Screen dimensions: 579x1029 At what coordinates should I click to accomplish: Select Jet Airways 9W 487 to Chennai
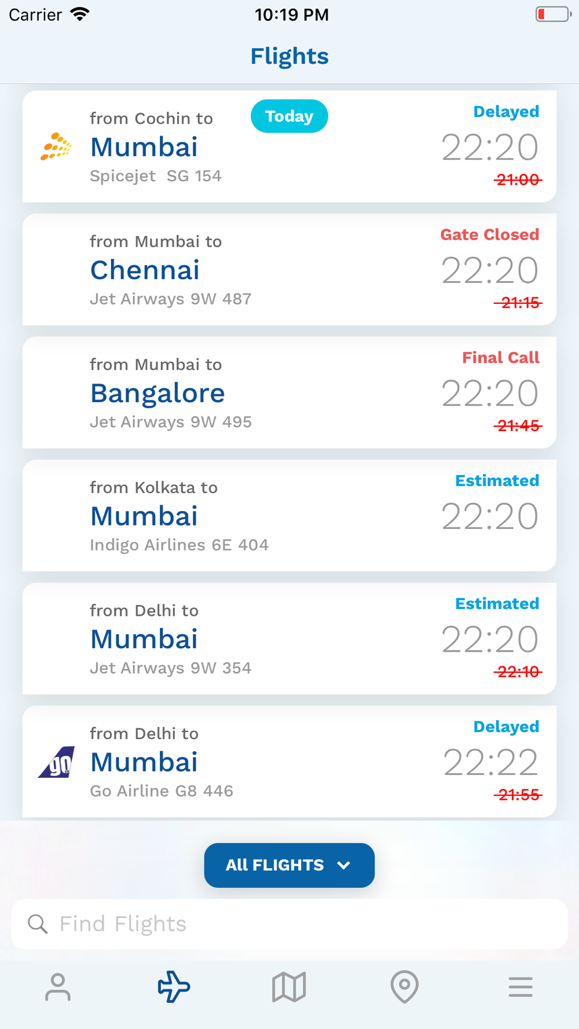tap(289, 270)
